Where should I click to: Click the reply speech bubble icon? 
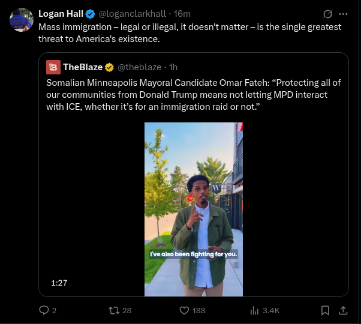coord(44,310)
